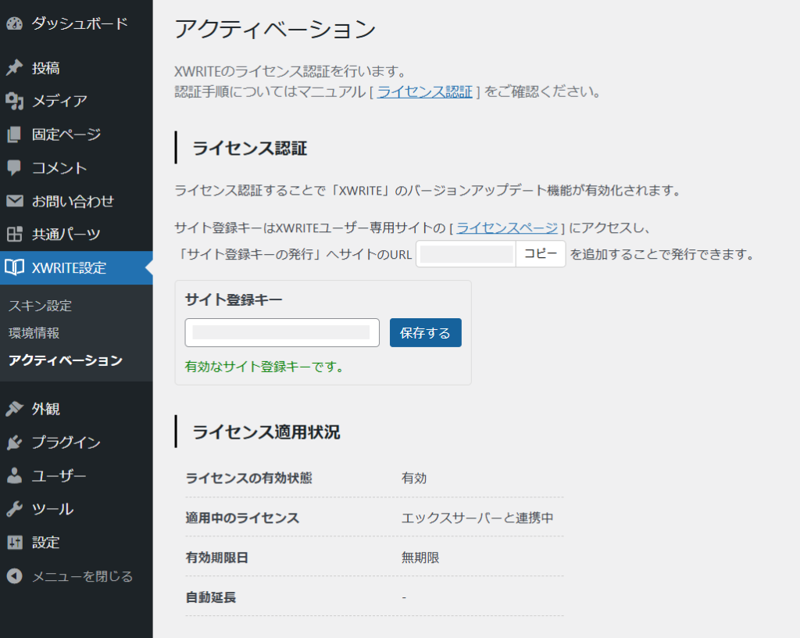Focus the サイト登録キー input field
800x638 pixels.
click(x=281, y=332)
